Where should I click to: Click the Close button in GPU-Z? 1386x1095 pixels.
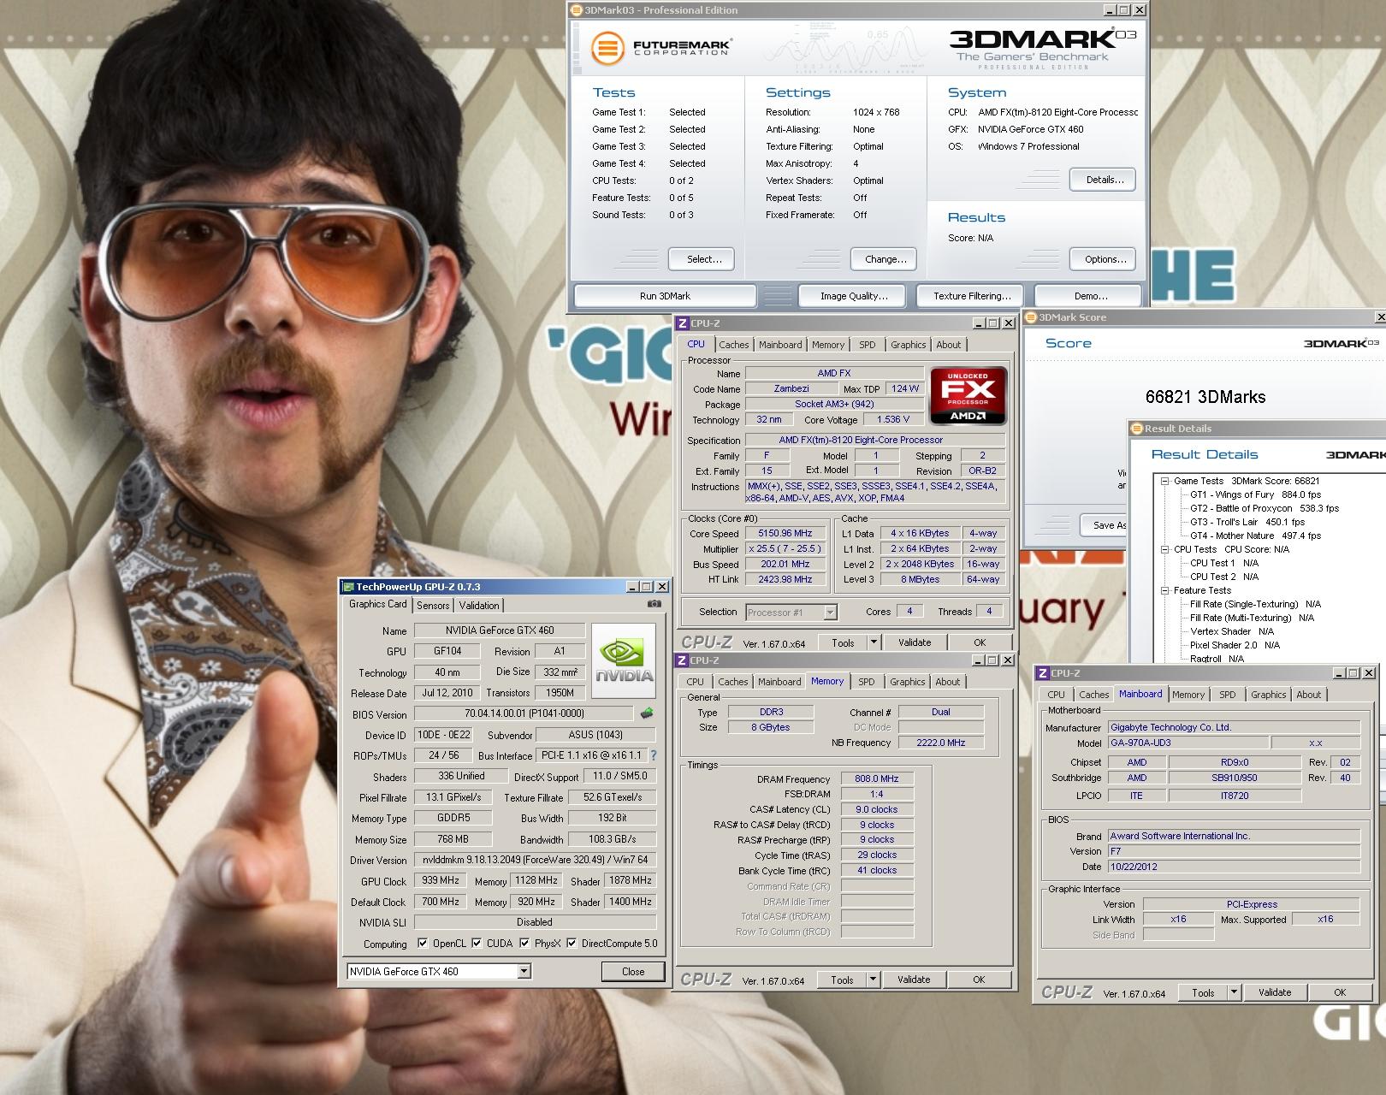click(x=633, y=971)
